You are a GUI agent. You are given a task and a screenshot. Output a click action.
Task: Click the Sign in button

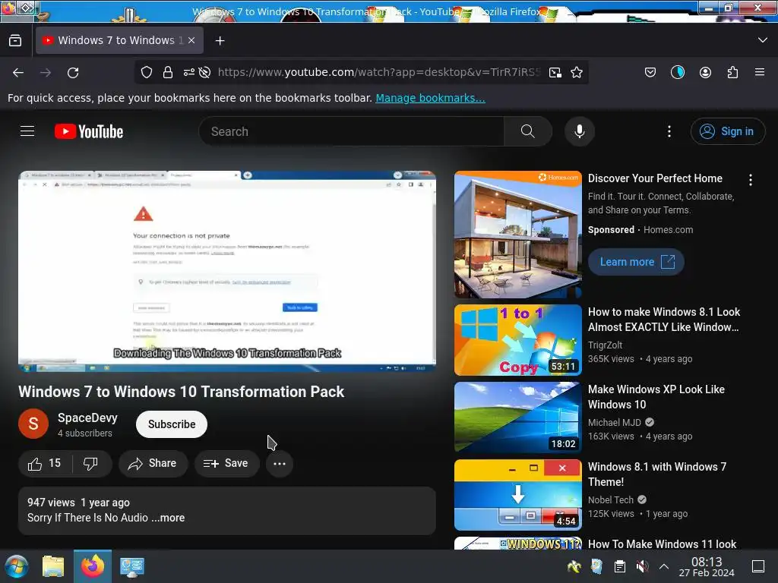pyautogui.click(x=727, y=131)
